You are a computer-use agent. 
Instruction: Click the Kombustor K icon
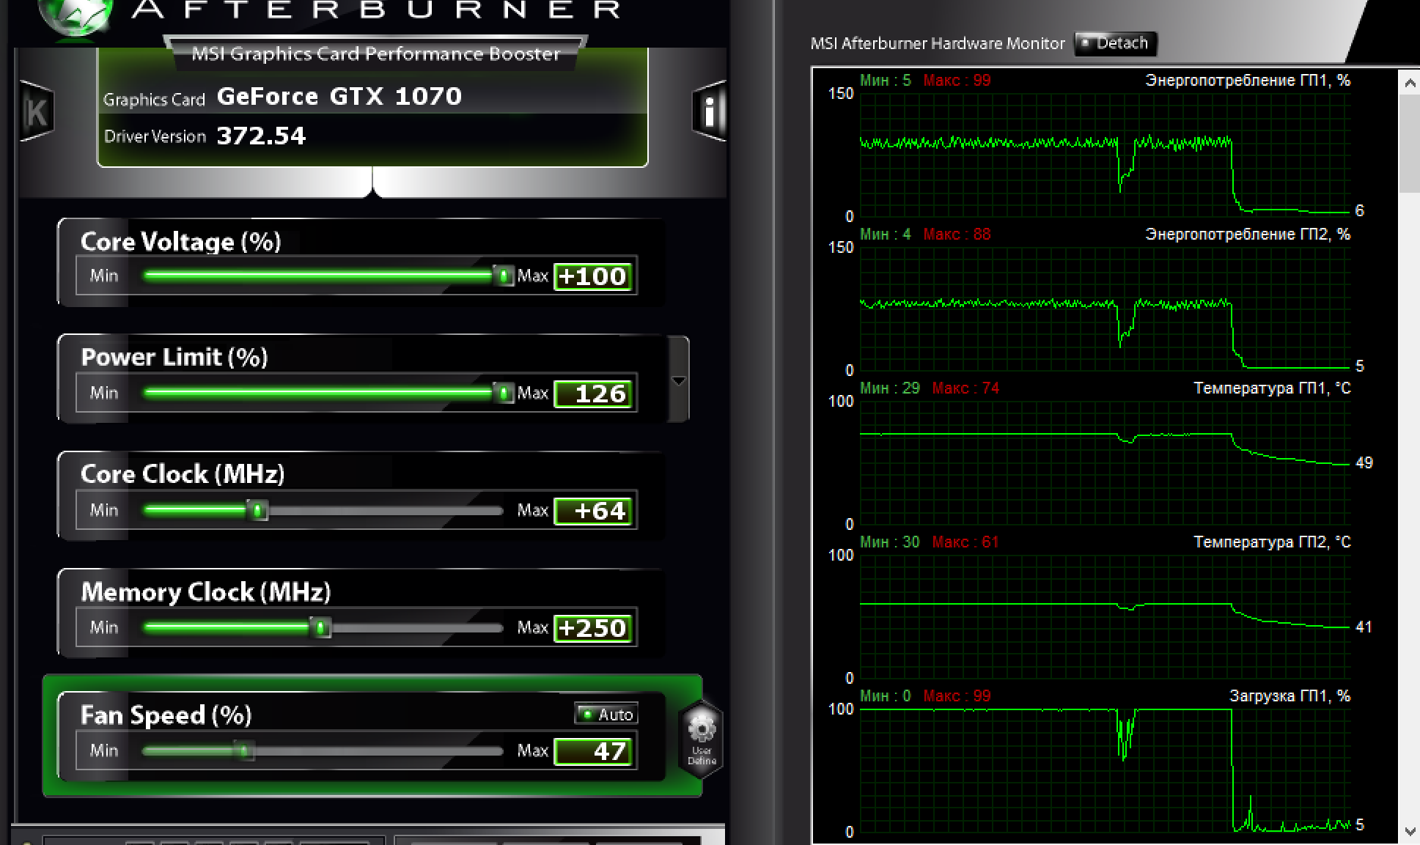37,112
